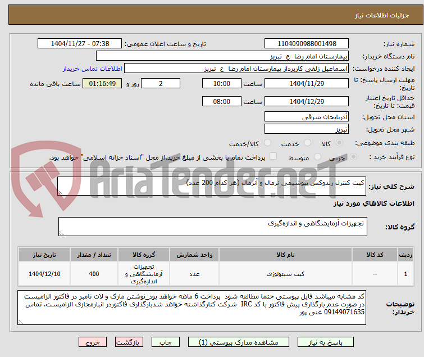Select the متوسط purchase type radio
The width and height of the screenshot is (424, 357).
tap(317, 157)
